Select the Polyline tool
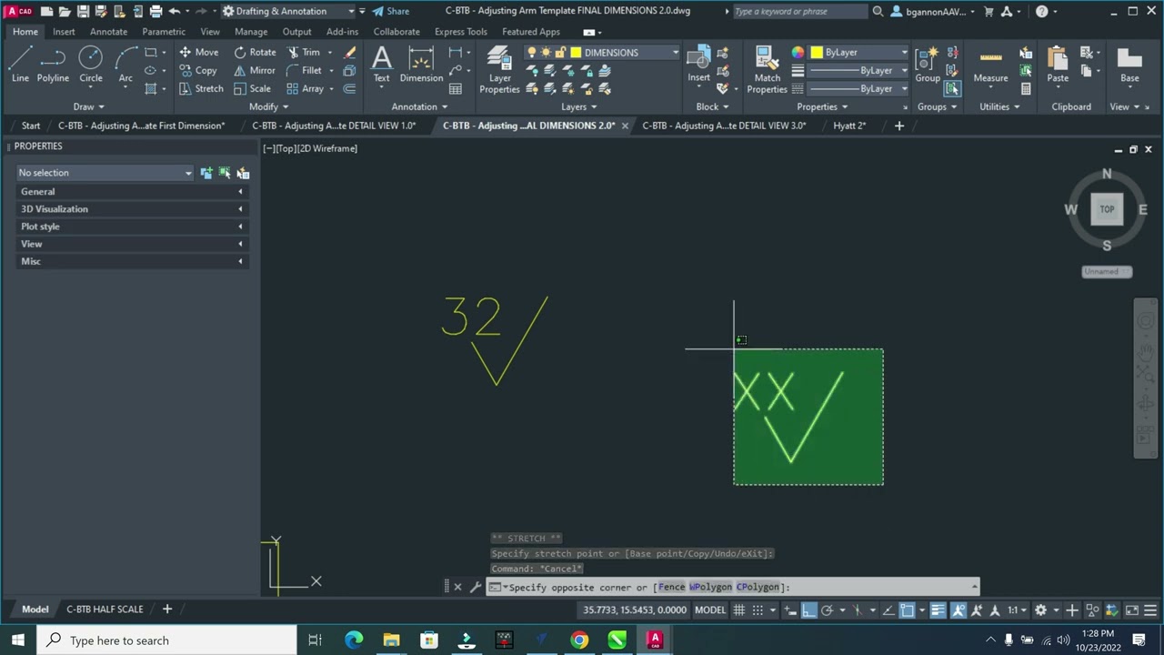1164x655 pixels. 53,65
